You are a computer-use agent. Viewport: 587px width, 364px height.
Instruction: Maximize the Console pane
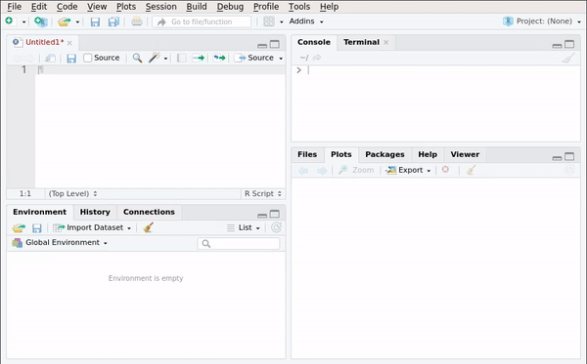(569, 44)
